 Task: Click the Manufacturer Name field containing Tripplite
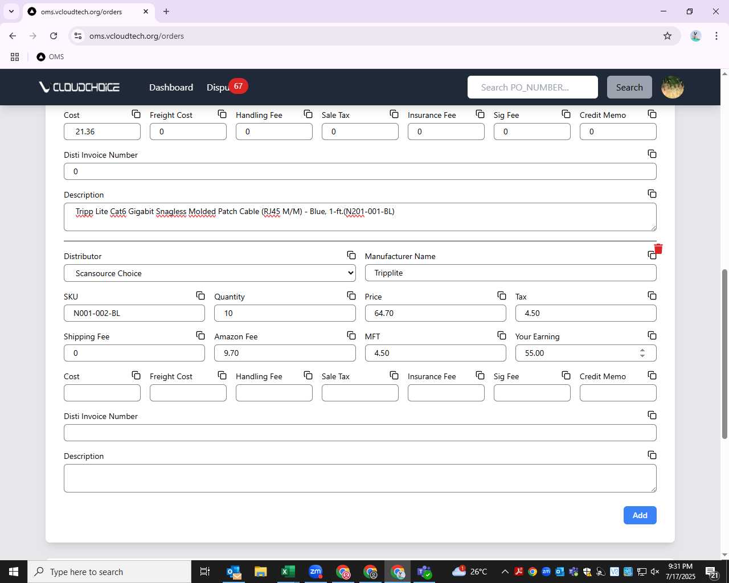[510, 273]
